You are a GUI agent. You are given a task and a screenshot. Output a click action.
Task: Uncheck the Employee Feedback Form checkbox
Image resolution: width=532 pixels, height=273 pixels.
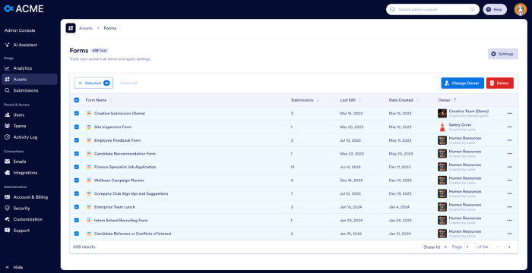[77, 140]
